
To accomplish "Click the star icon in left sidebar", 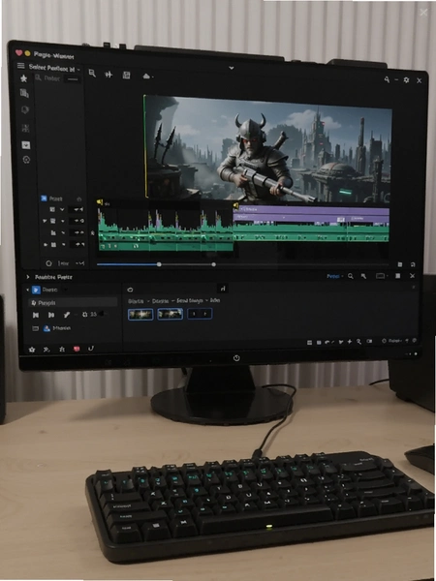I will (x=23, y=78).
